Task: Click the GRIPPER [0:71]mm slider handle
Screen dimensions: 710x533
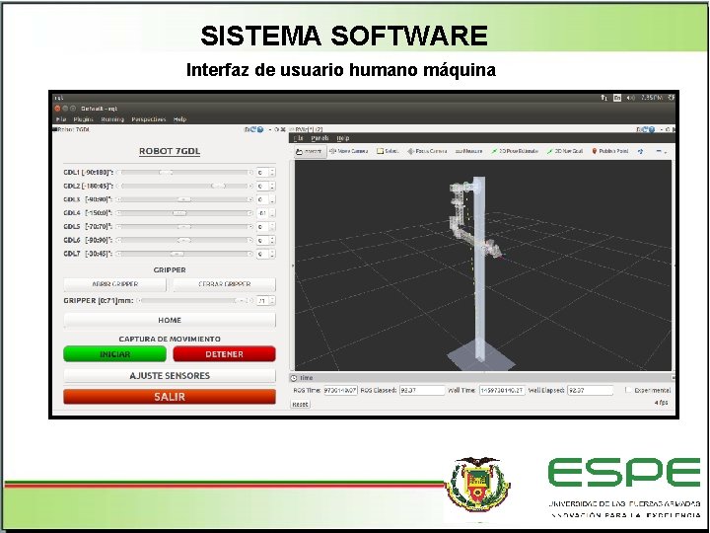Action: click(240, 300)
